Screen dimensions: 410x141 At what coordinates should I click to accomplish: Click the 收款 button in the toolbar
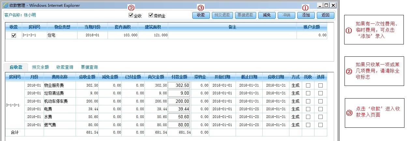click(201, 15)
